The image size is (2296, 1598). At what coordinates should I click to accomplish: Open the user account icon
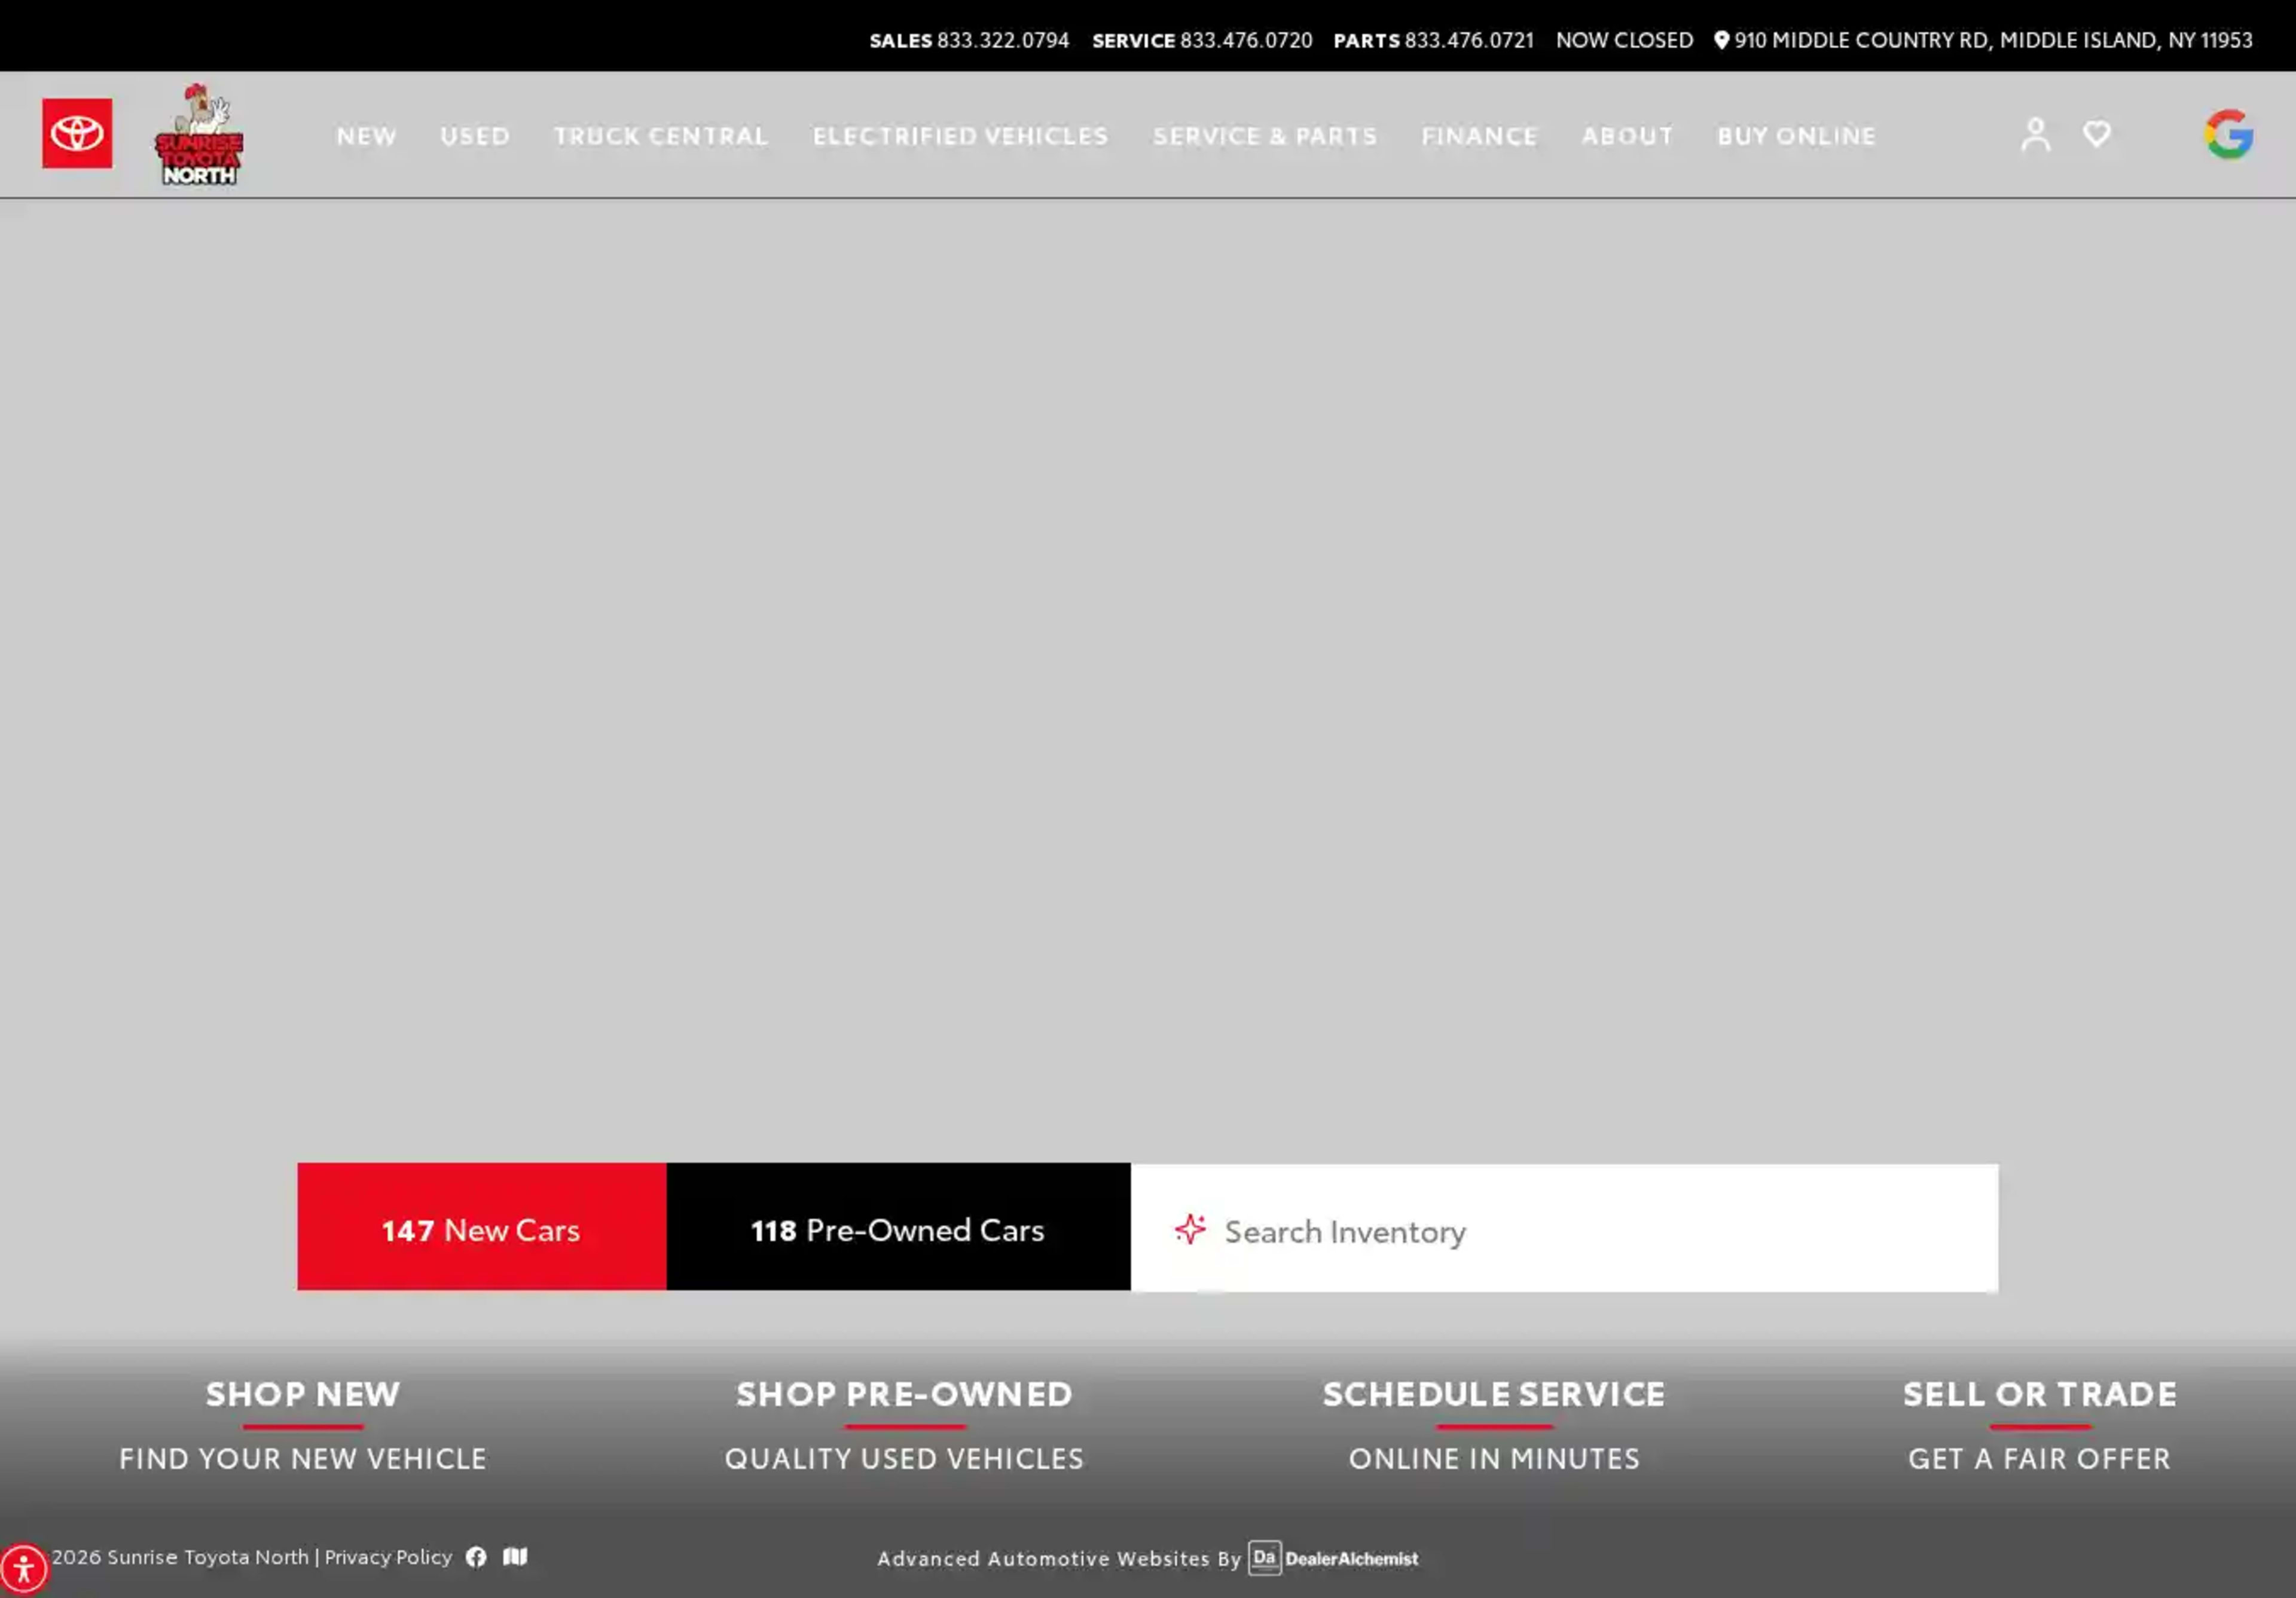2035,134
